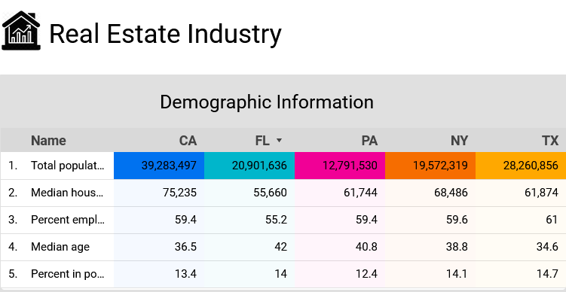566x292 pixels.
Task: Click the Median age row label
Action: [60, 247]
